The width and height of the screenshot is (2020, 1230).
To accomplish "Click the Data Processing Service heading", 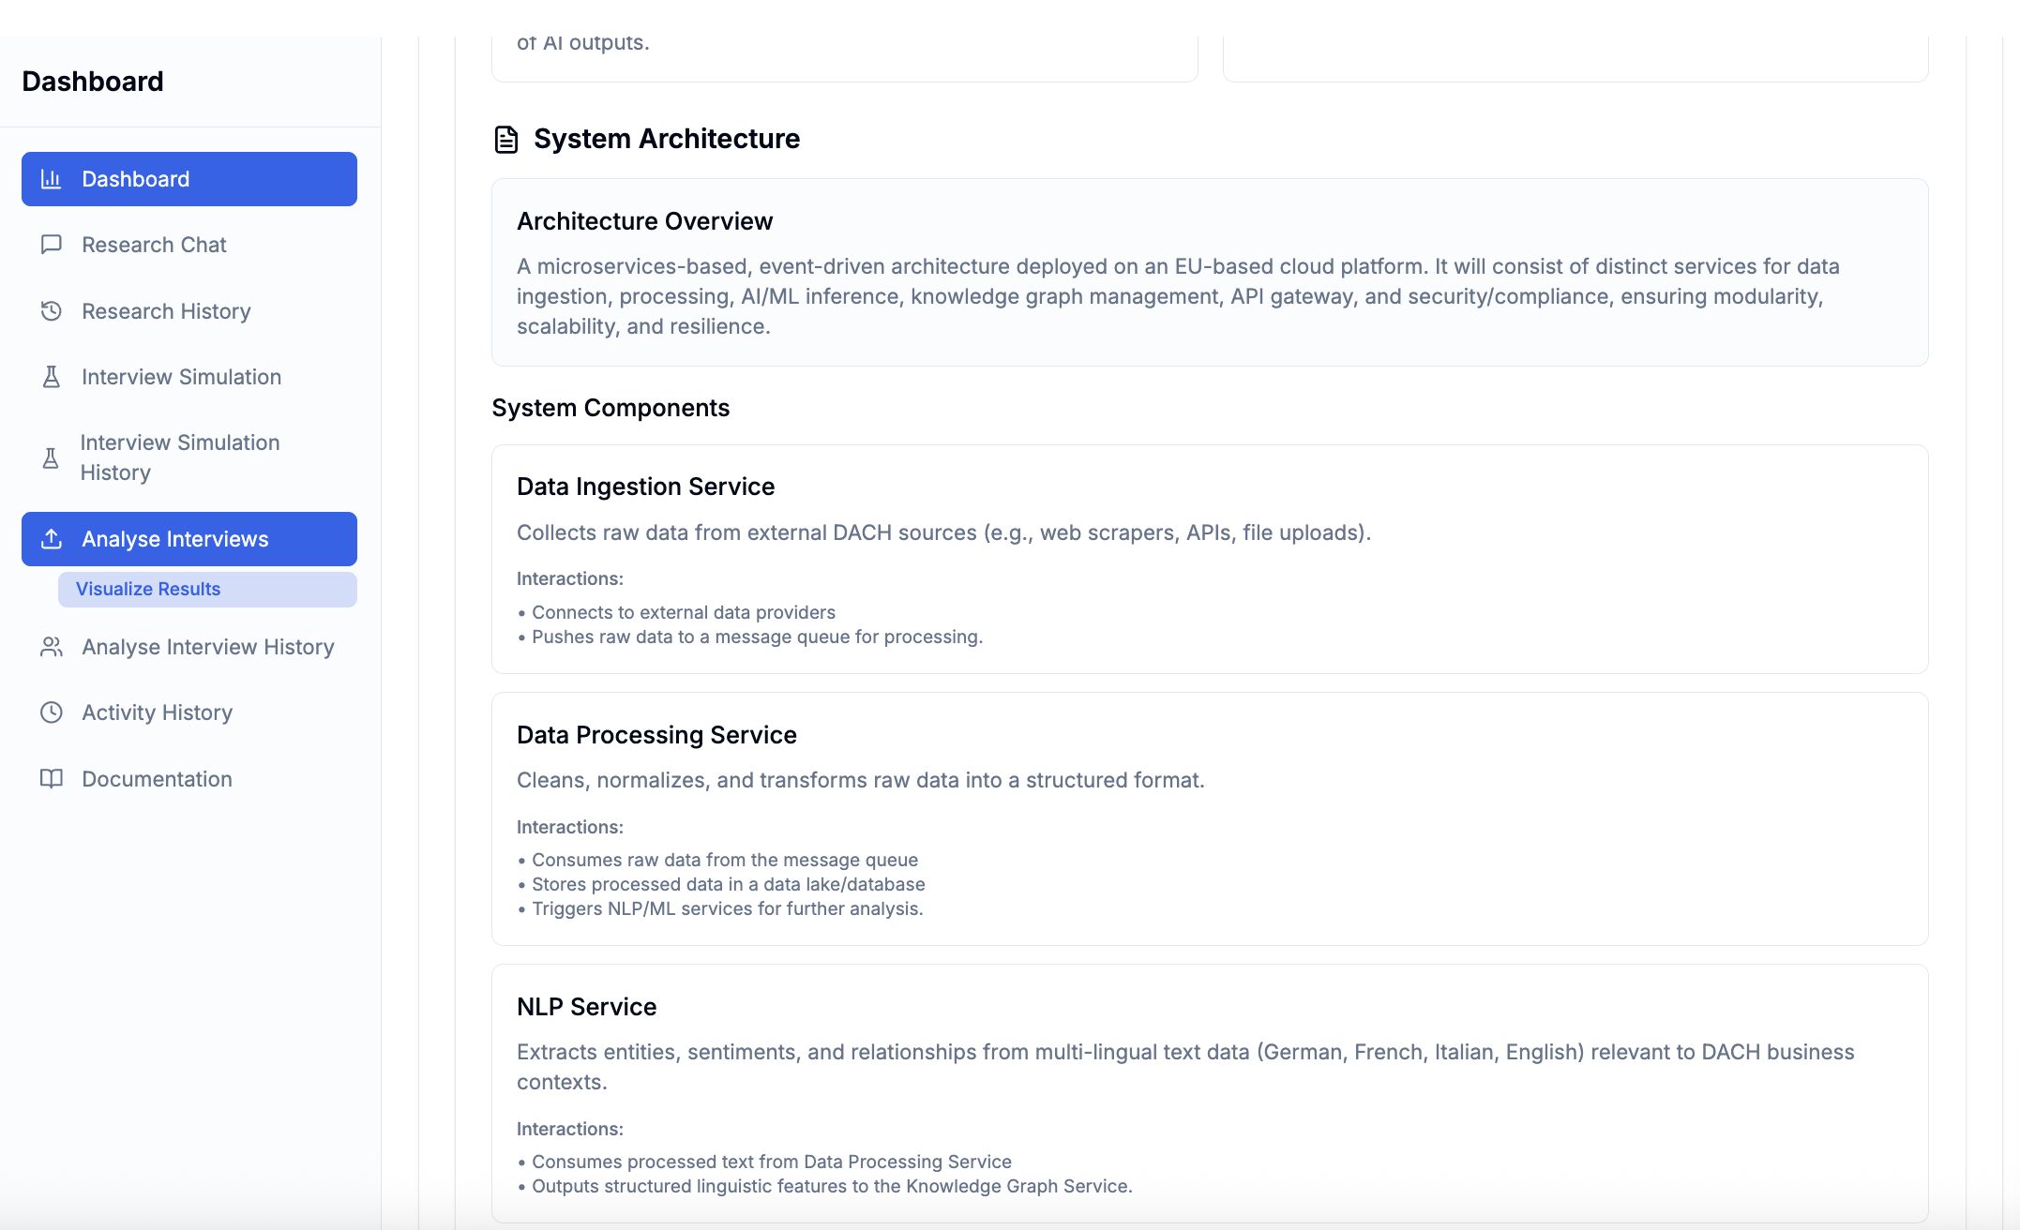I will tap(656, 735).
